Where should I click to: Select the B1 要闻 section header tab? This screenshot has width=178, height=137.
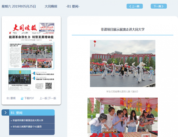point(32,113)
